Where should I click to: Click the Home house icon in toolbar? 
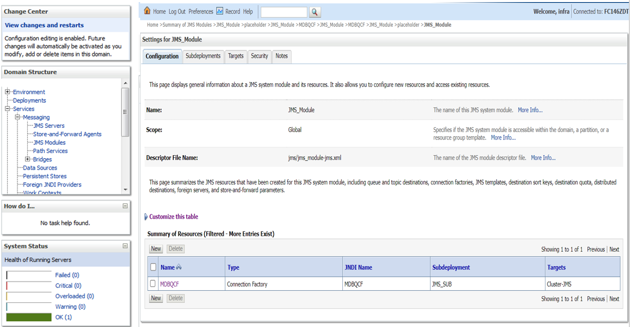147,11
